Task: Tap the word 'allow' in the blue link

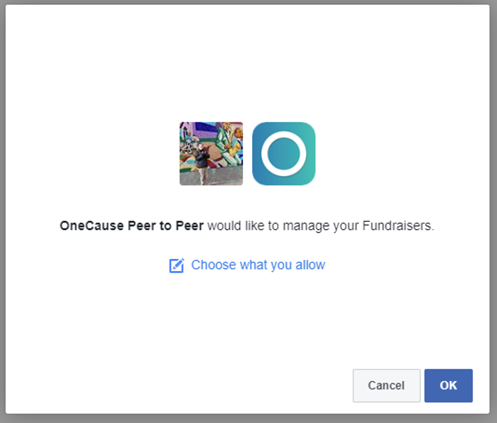Action: click(x=310, y=265)
